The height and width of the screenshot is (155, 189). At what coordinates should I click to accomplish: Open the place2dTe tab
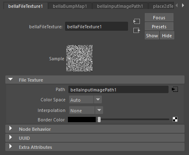point(162,6)
